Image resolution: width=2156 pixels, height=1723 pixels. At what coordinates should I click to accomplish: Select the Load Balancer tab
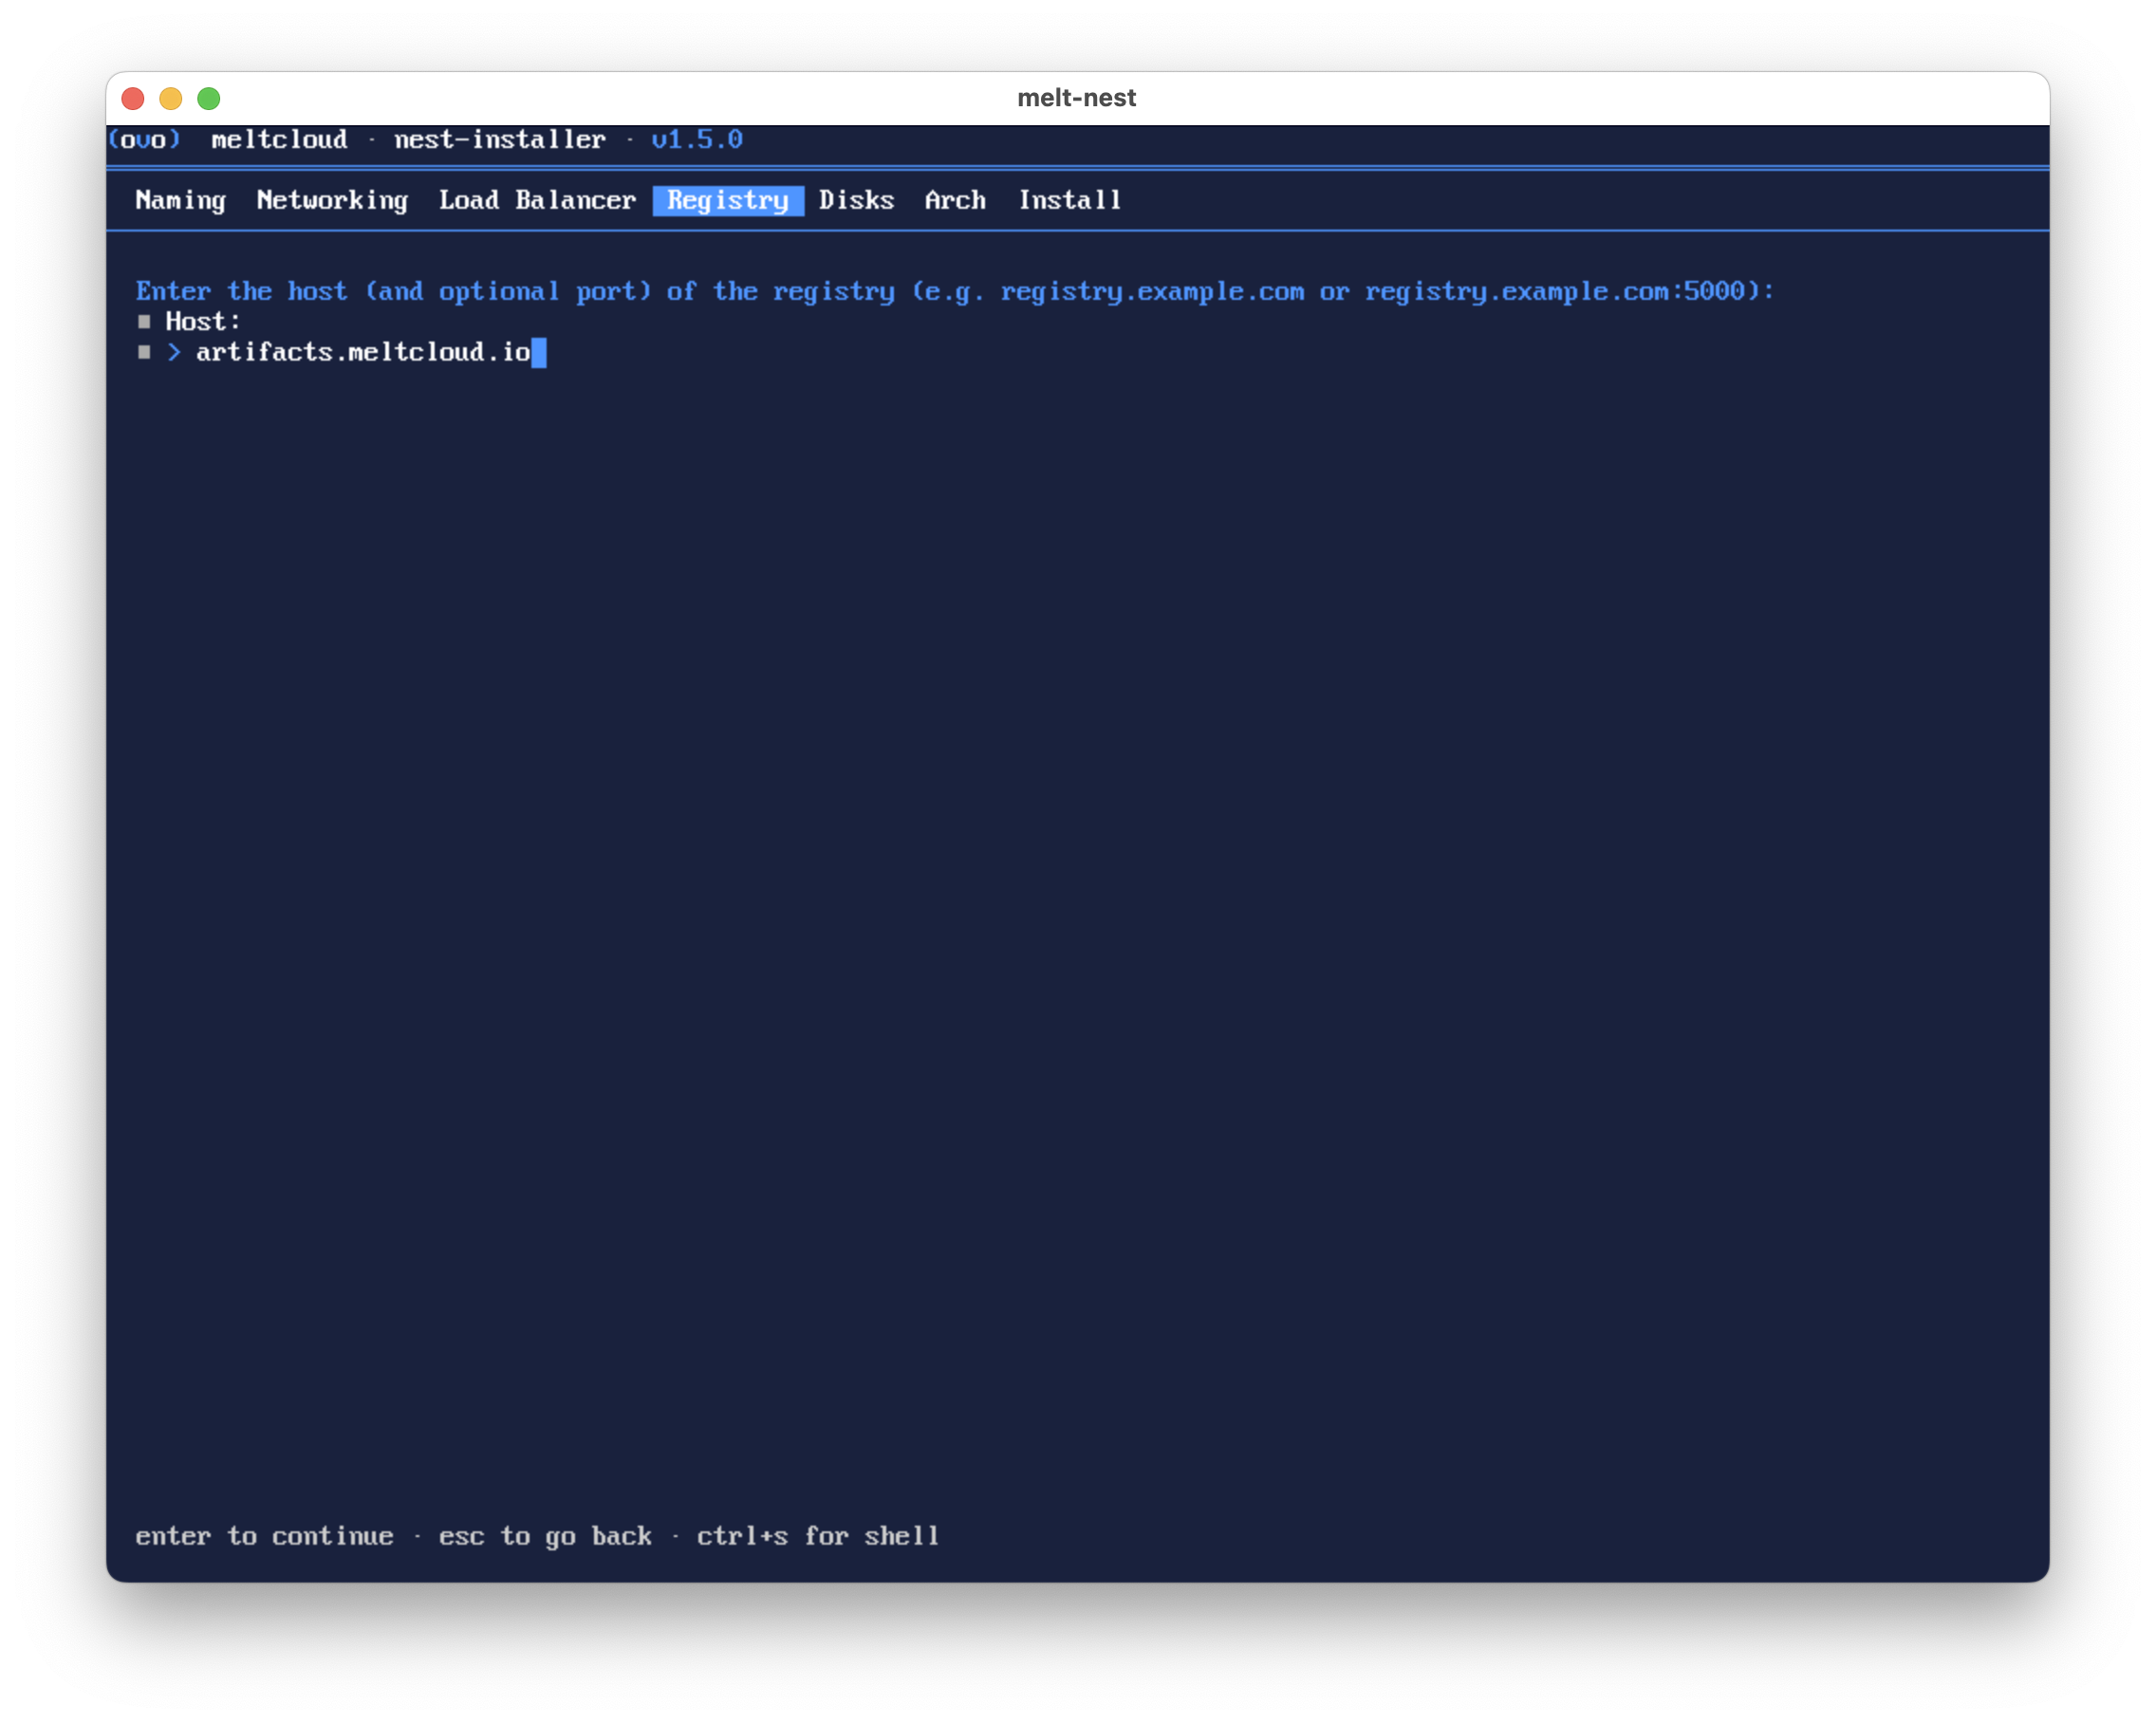click(537, 200)
